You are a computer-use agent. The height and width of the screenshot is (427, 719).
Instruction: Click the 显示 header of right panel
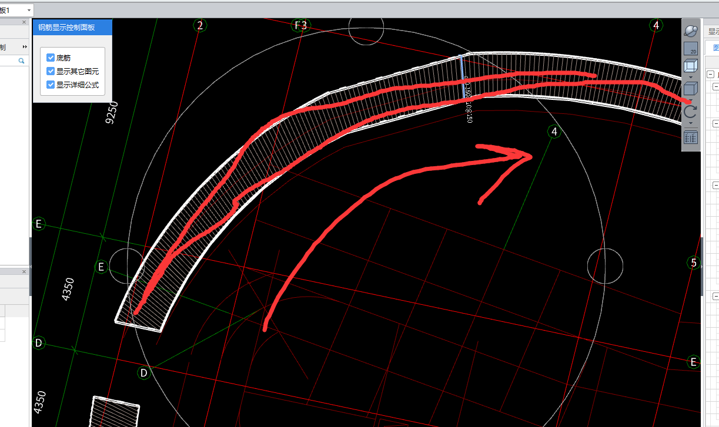tap(713, 32)
